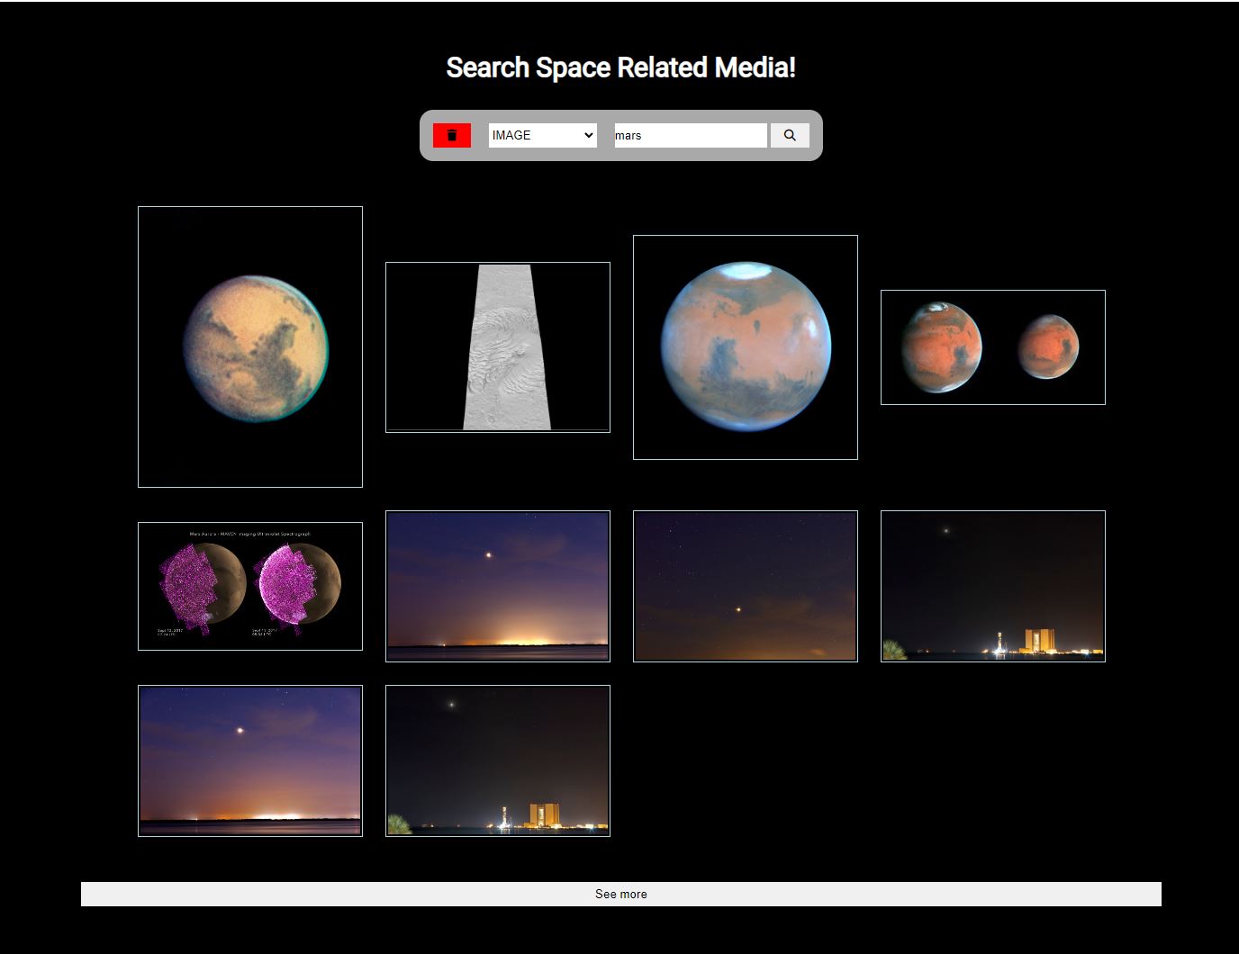Image resolution: width=1239 pixels, height=954 pixels.
Task: Click the search field containing 'mars'
Action: (x=691, y=135)
